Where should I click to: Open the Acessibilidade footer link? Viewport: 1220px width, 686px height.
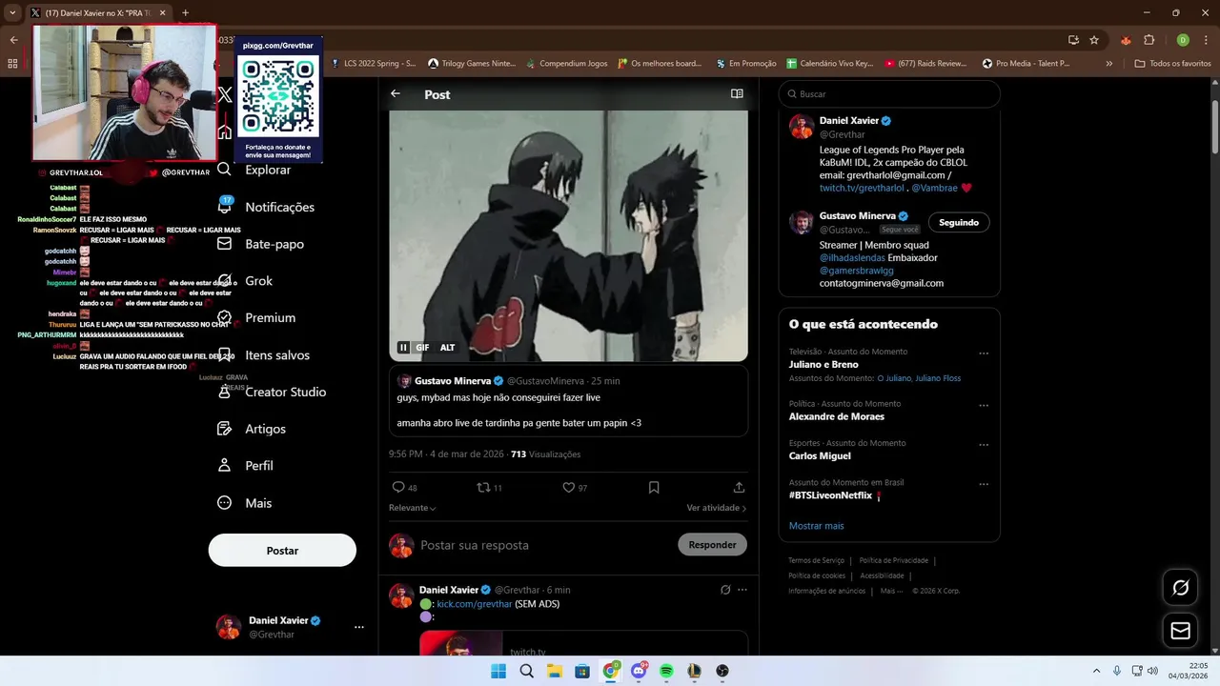882,575
